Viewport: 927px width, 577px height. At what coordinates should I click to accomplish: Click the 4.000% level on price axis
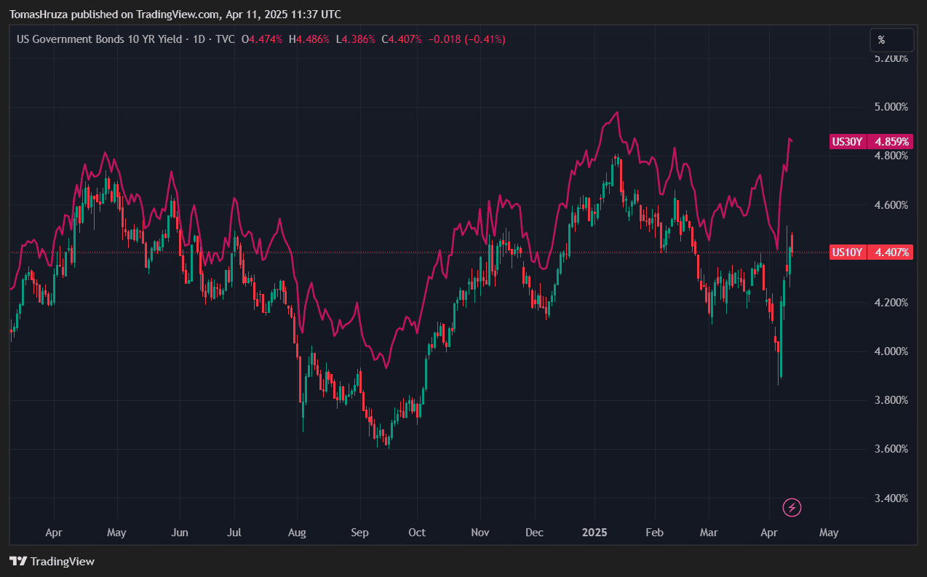890,351
